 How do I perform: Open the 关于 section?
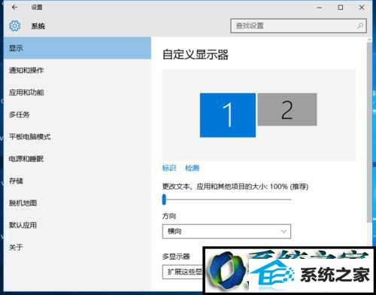pos(77,248)
